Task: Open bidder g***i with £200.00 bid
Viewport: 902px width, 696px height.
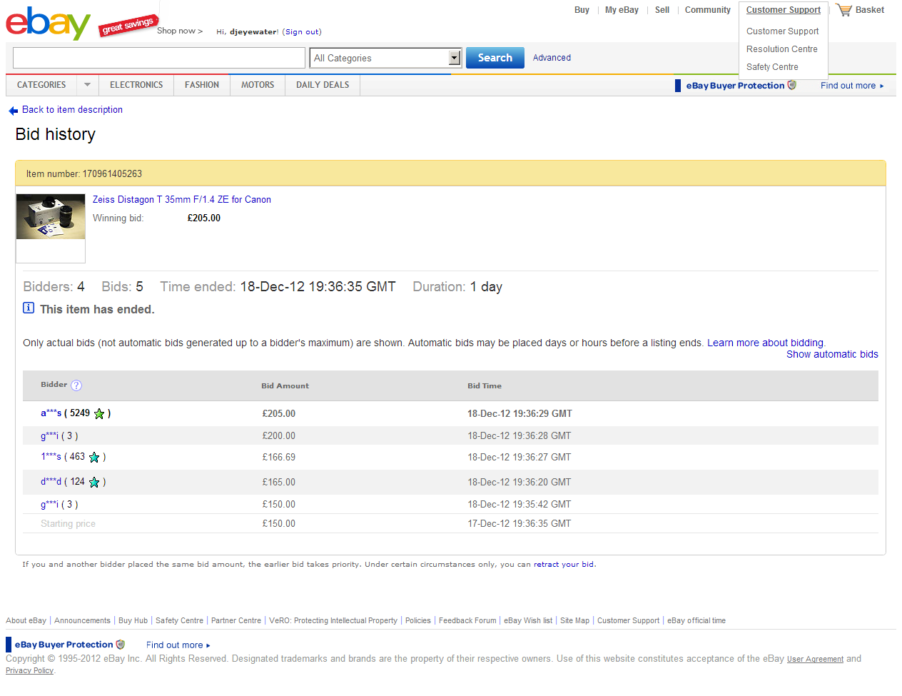Action: click(49, 436)
